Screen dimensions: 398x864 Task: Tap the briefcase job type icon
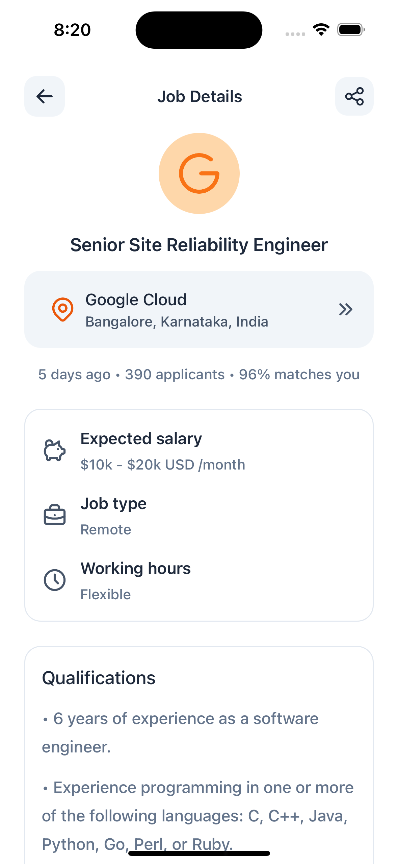pos(55,515)
